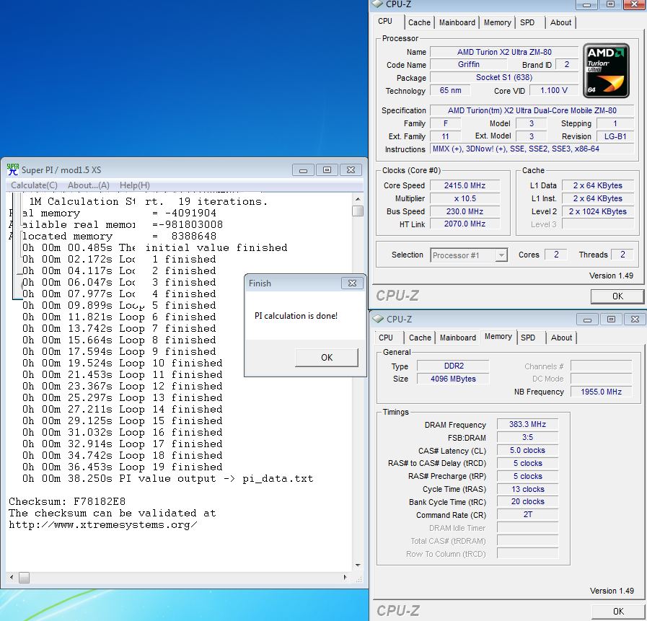Minimize the lower CPU-Z Memory window
Screen dimensions: 647x621
[x=588, y=320]
